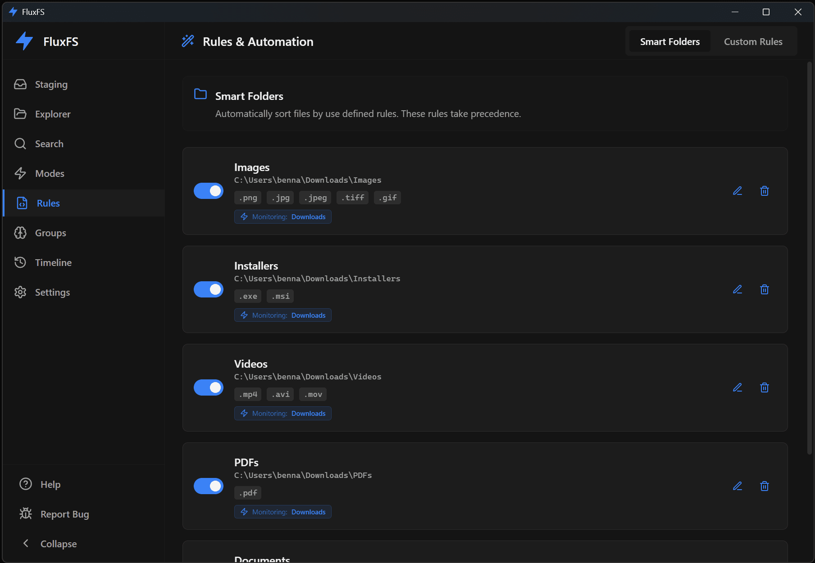Disable the Videos smart folder toggle
The width and height of the screenshot is (815, 563).
208,387
